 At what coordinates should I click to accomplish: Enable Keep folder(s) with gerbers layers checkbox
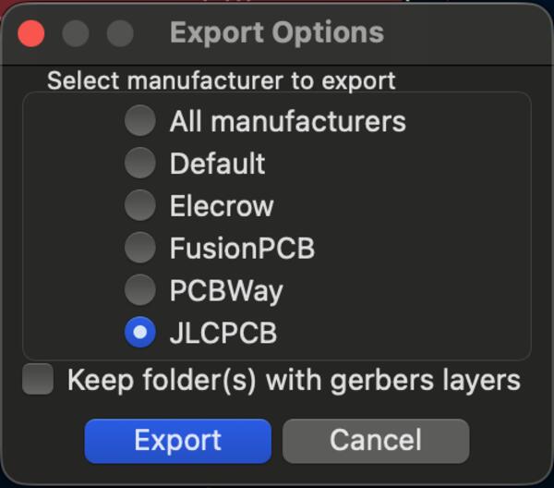(x=38, y=380)
